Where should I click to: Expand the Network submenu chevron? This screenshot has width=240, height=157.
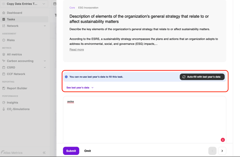tap(45, 26)
